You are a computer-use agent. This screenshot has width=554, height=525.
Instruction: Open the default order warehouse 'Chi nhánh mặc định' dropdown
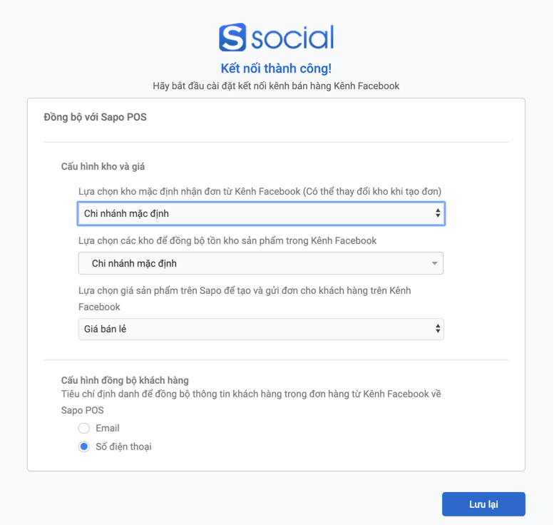[x=261, y=213]
